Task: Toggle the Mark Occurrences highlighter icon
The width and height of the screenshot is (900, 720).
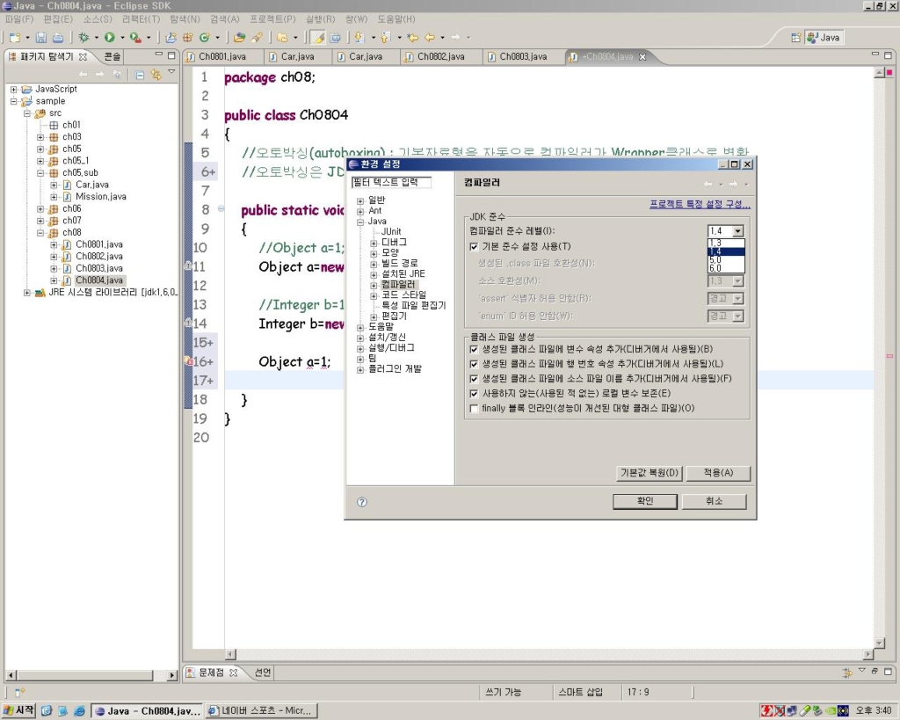Action: tap(318, 37)
